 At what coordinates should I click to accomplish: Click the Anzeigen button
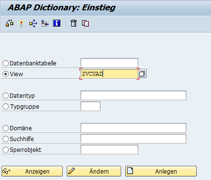32,171
